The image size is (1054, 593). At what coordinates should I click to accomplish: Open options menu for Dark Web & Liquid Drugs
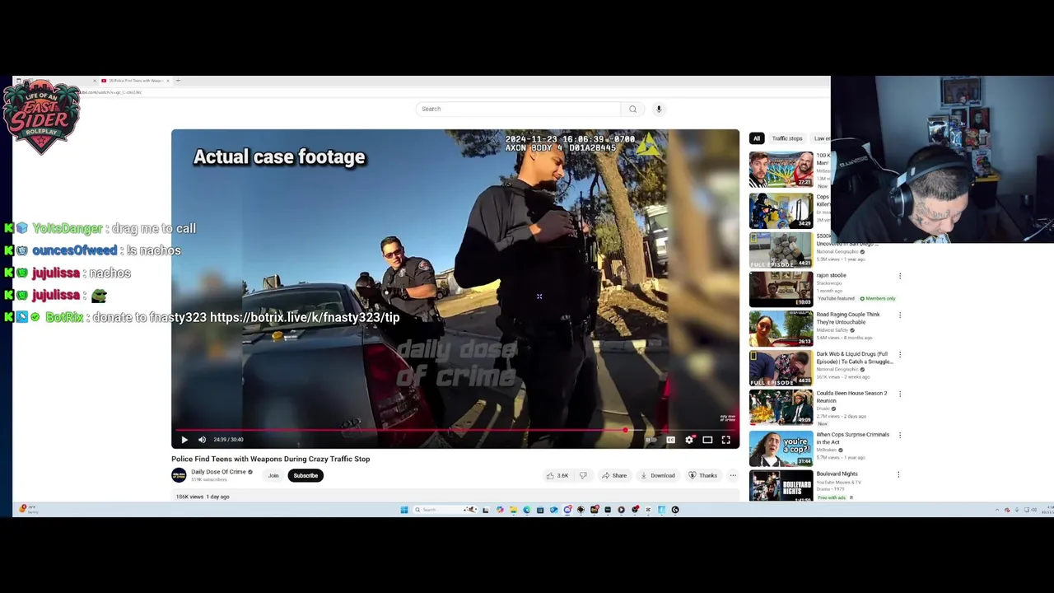(900, 355)
